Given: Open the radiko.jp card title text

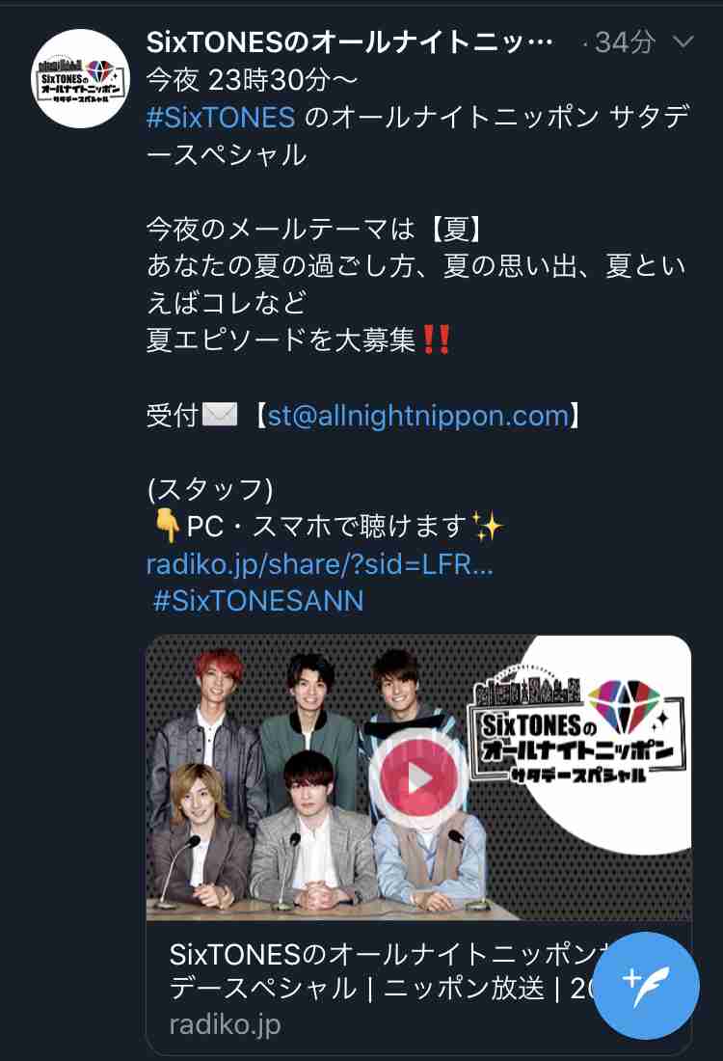Looking at the screenshot, I should pyautogui.click(x=389, y=971).
